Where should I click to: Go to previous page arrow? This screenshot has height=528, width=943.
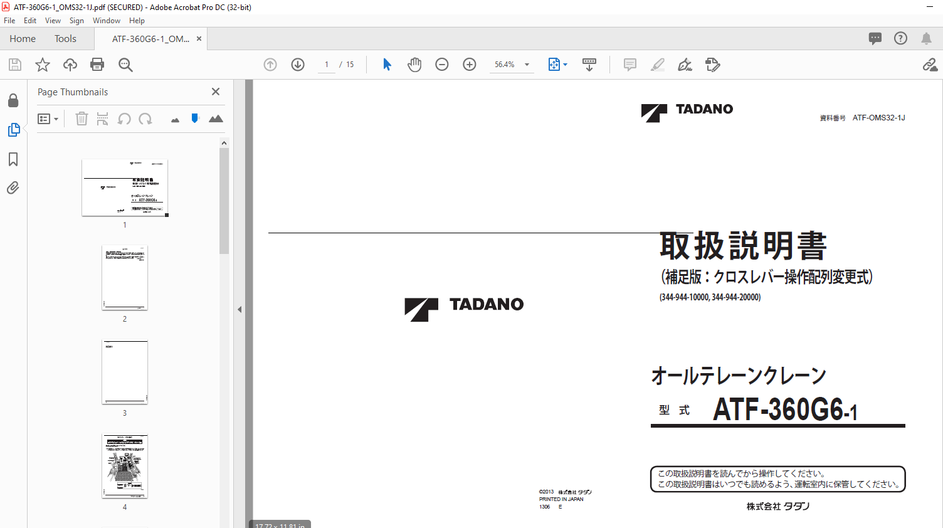coord(270,65)
